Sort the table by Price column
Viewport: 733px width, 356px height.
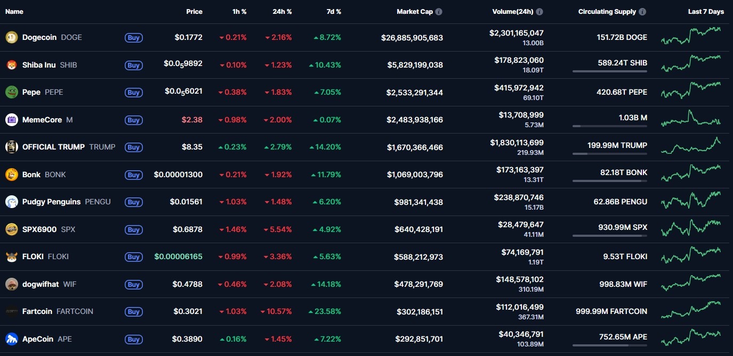point(194,11)
